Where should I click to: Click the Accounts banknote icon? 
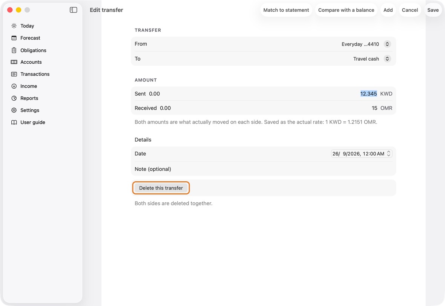14,62
